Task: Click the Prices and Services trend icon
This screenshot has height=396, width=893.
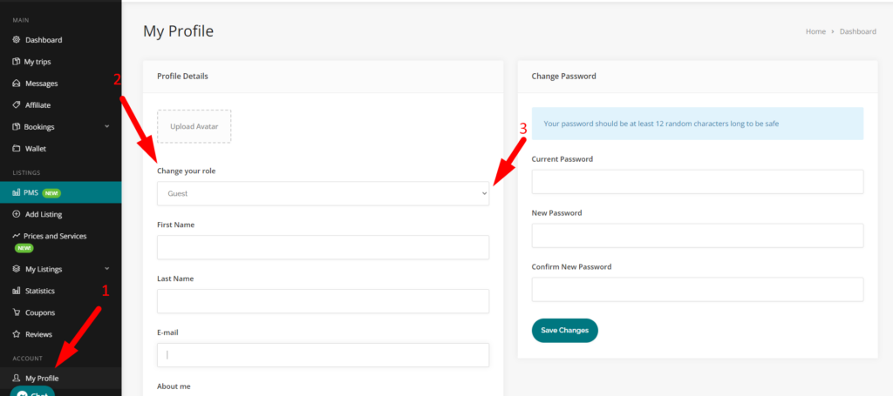Action: tap(17, 236)
